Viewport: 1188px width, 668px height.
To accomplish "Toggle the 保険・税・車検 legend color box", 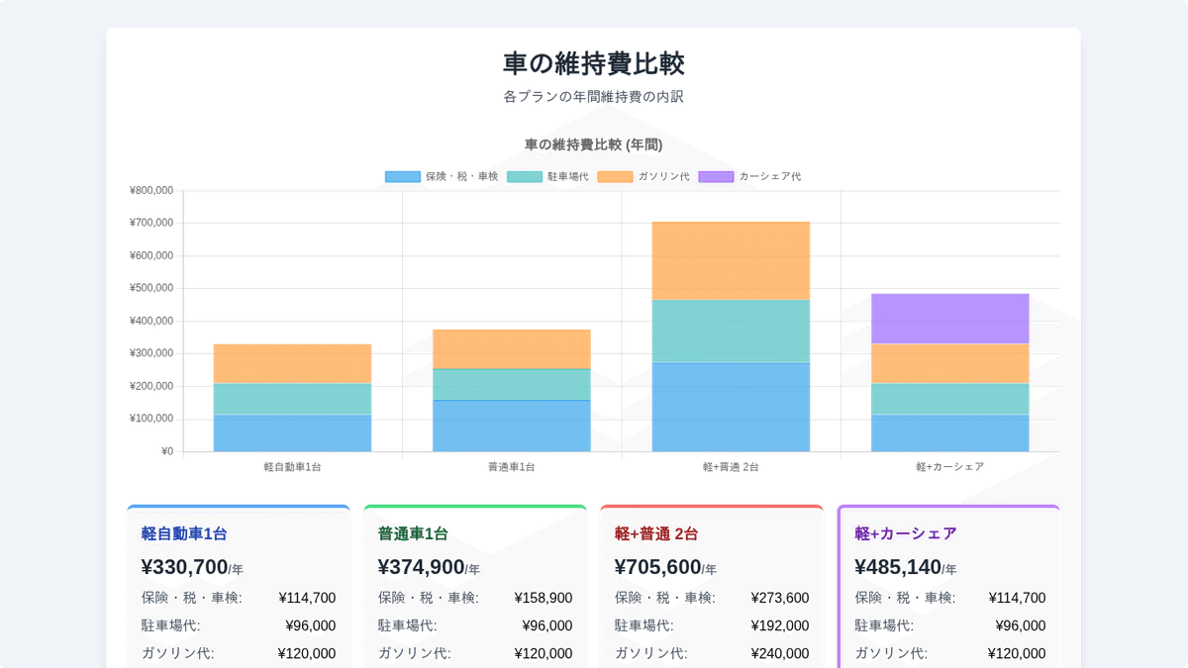I will [x=402, y=176].
